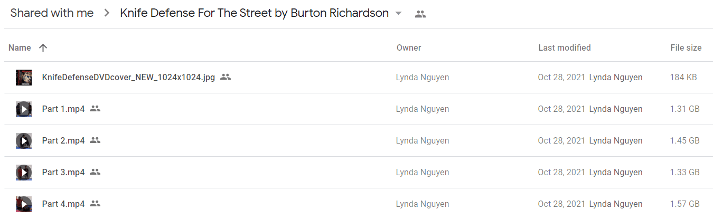Screen dimensions: 713x219
Task: Click the shared icon next to Part 3.mp4
Action: click(x=95, y=172)
